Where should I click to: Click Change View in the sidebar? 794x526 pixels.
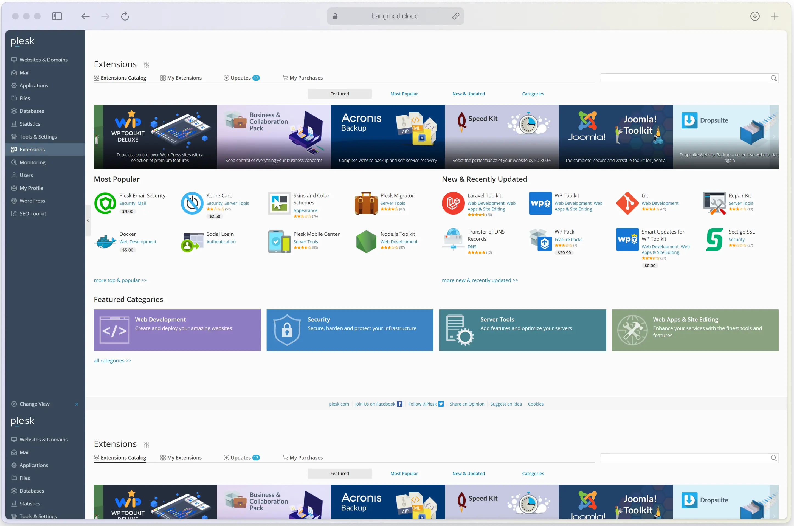click(35, 404)
